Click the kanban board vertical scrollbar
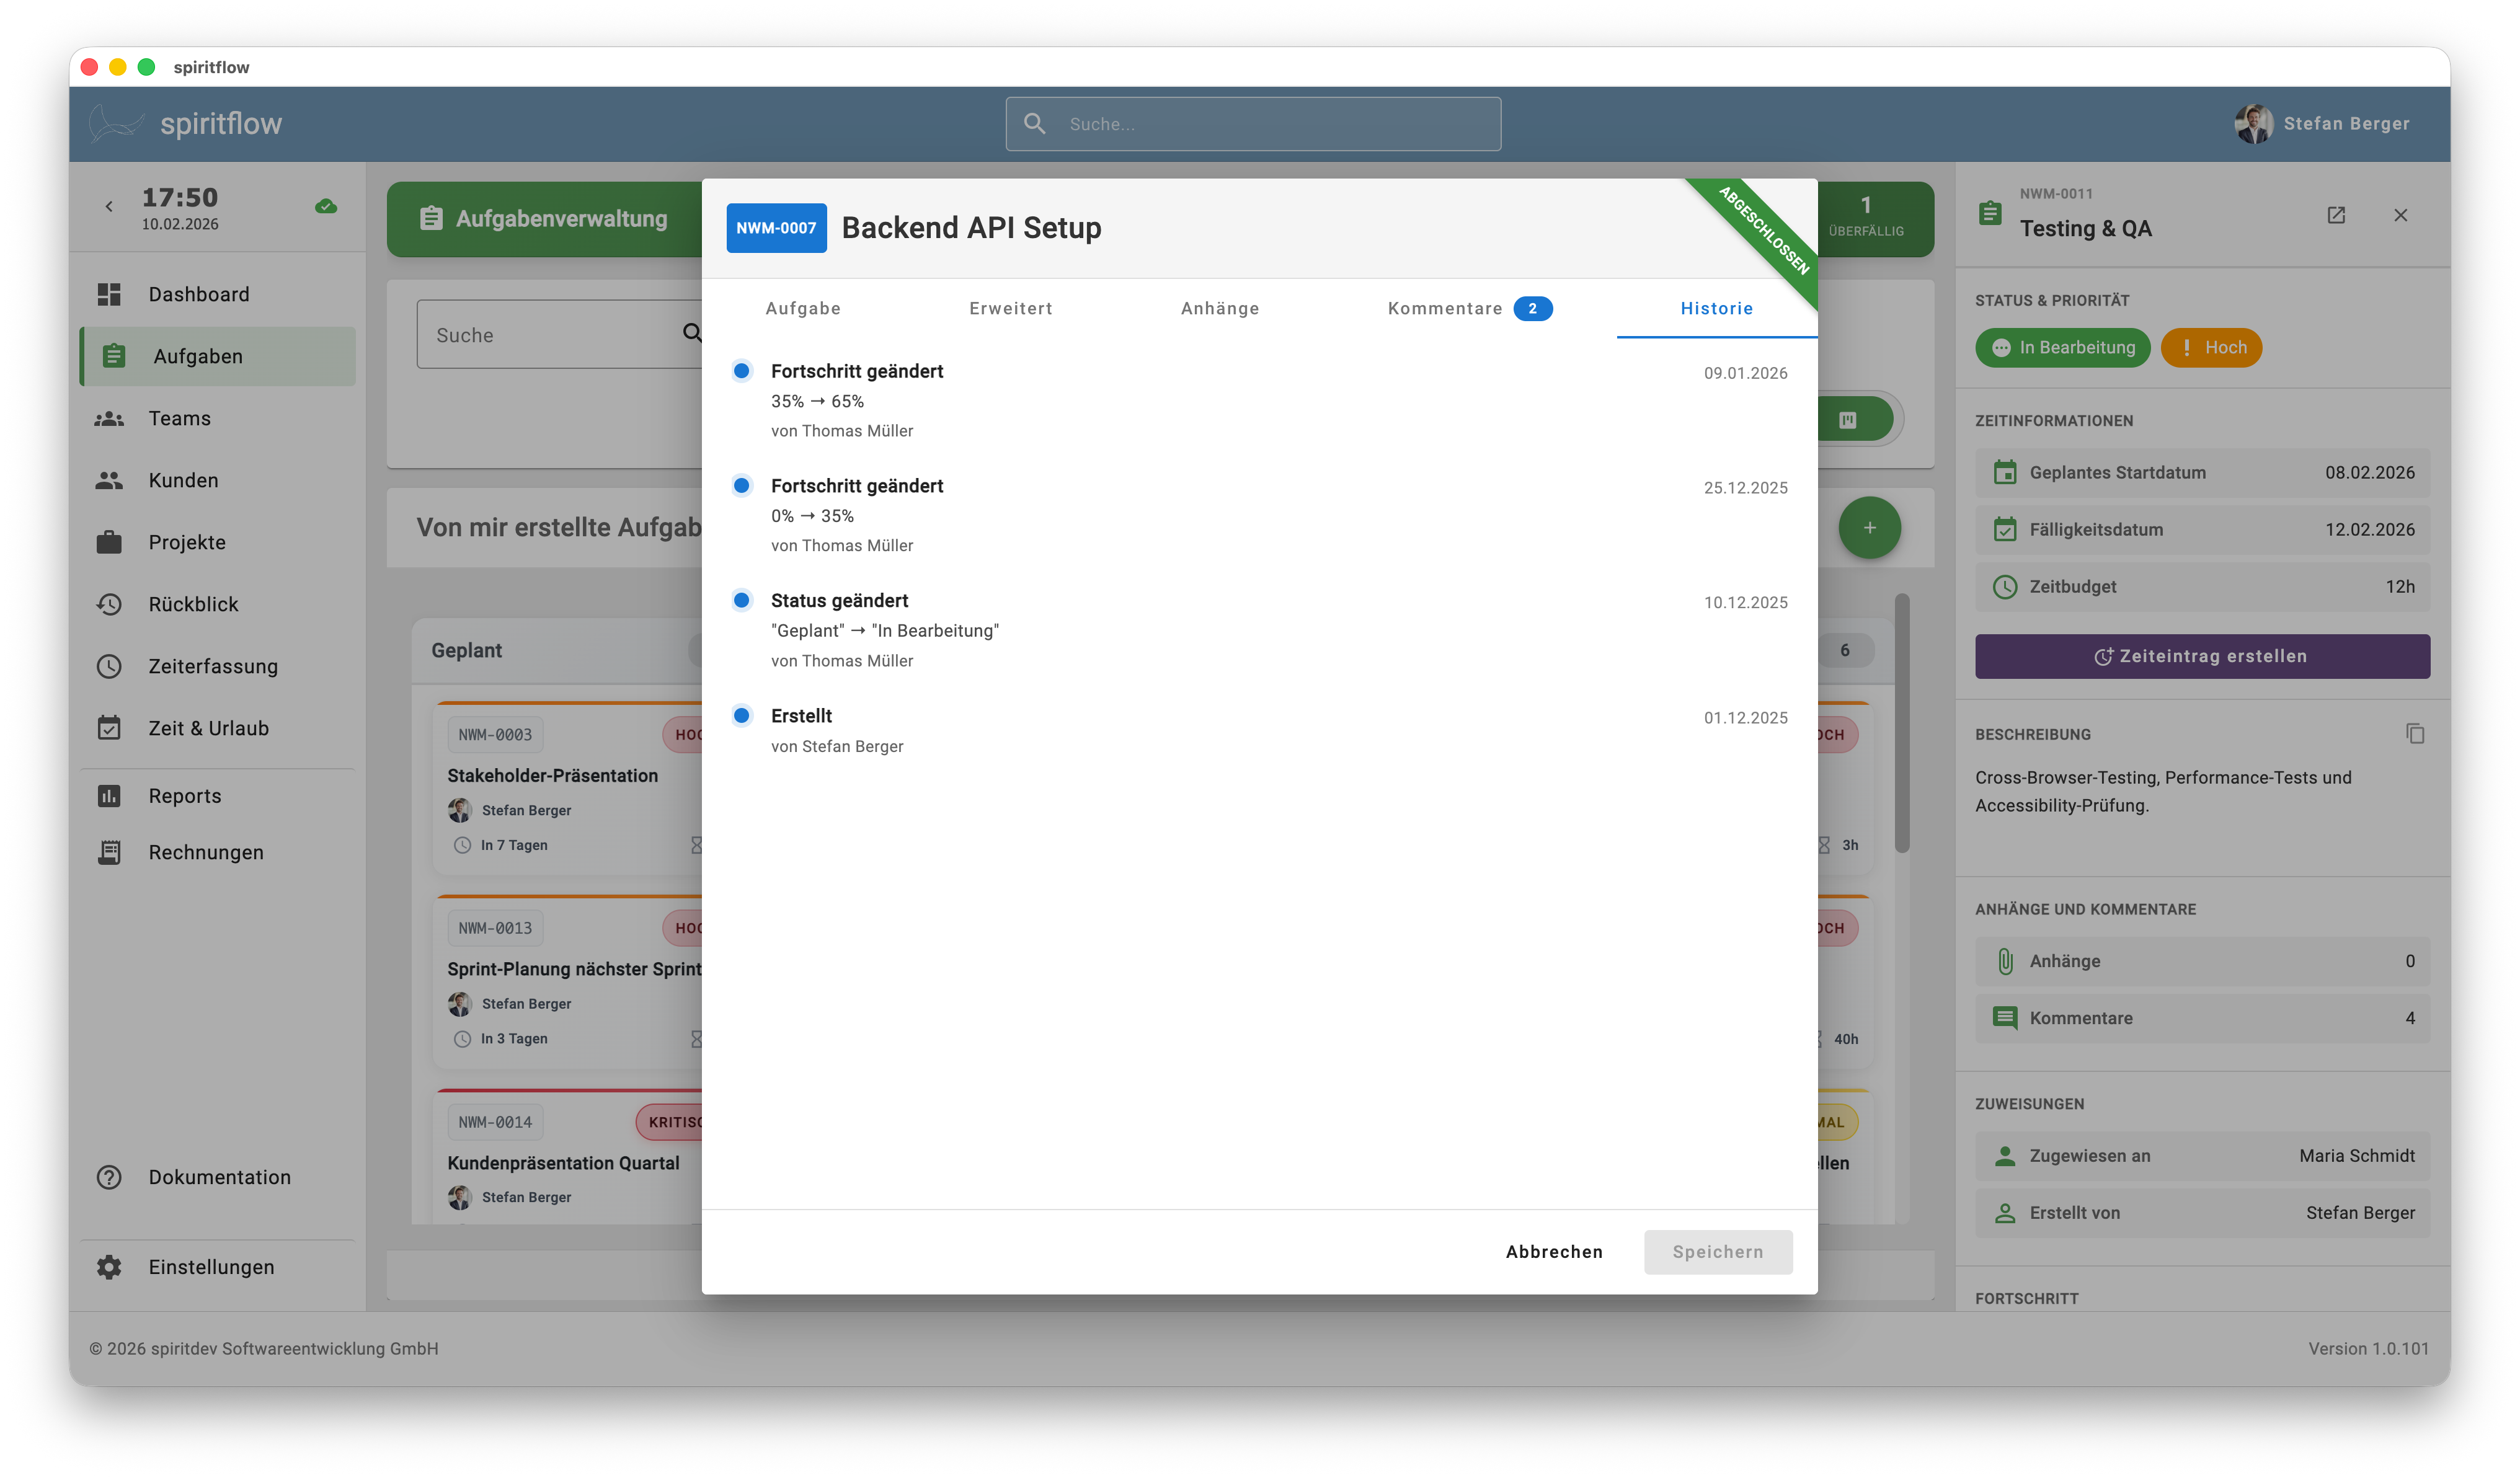The width and height of the screenshot is (2520, 1478). [x=1901, y=724]
